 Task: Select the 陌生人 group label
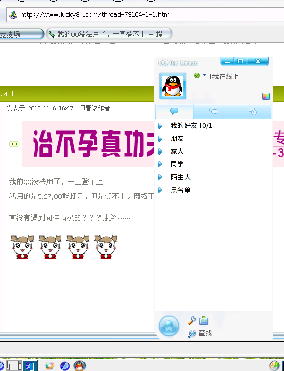click(x=180, y=177)
